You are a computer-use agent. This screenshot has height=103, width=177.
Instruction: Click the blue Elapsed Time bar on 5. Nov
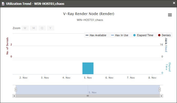88,68
